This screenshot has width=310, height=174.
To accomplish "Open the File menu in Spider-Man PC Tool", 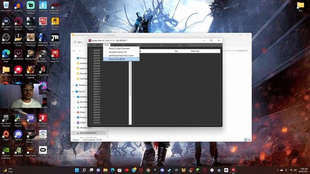I will pyautogui.click(x=91, y=45).
